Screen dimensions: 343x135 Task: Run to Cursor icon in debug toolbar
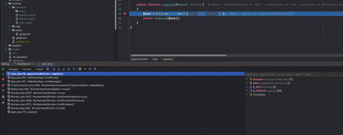click(74, 69)
